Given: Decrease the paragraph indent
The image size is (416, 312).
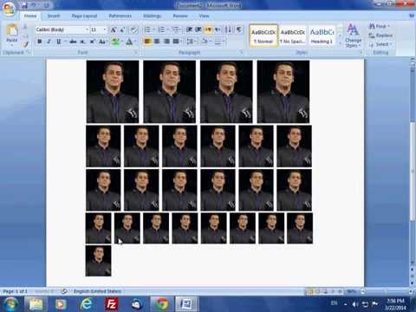Looking at the screenshot, I should click(189, 29).
